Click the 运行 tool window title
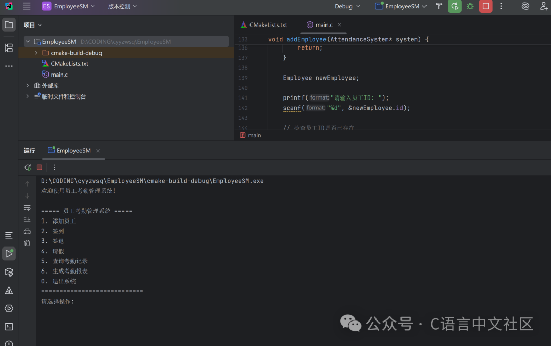The image size is (551, 346). tap(29, 151)
